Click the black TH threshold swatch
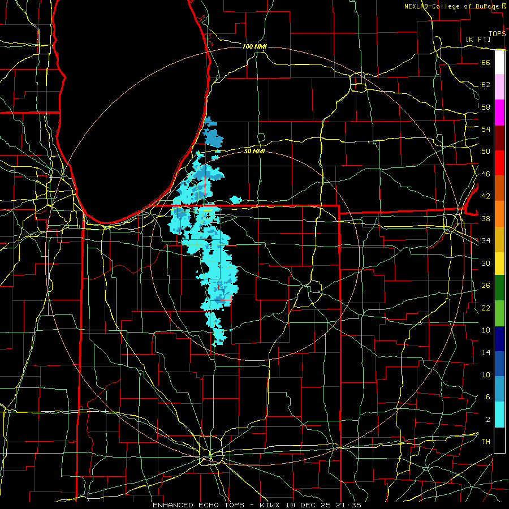 click(499, 440)
